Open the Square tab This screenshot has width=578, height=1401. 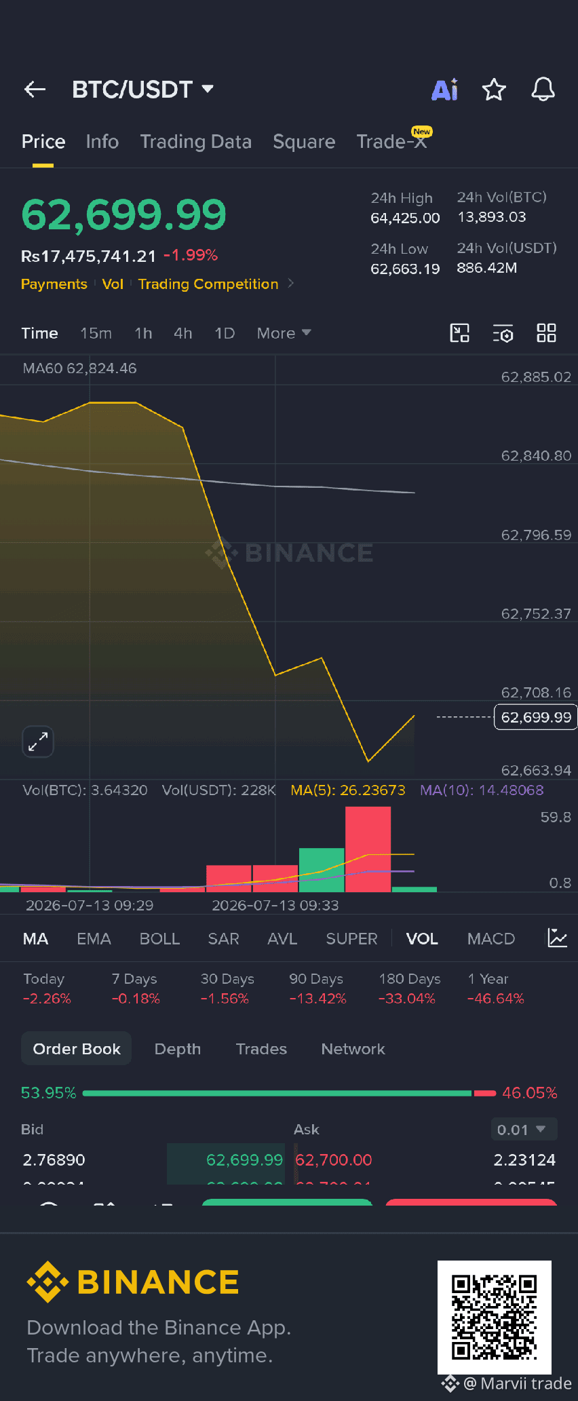(304, 142)
